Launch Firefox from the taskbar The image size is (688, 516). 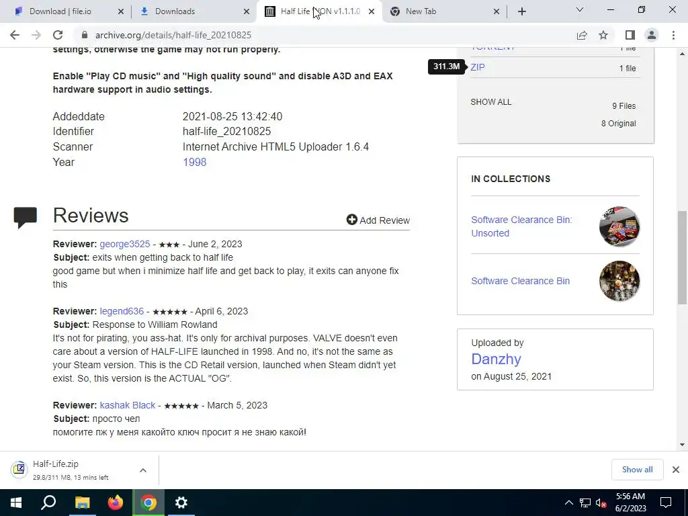[x=116, y=503]
